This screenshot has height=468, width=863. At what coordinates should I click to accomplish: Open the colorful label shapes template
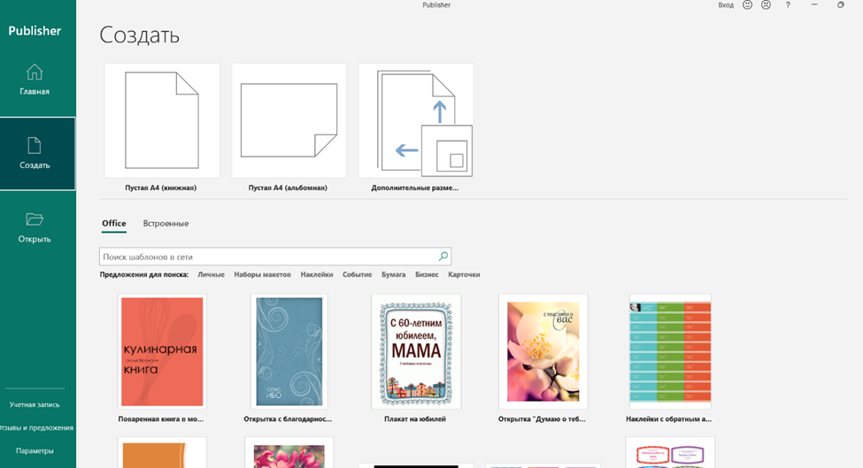tap(670, 453)
